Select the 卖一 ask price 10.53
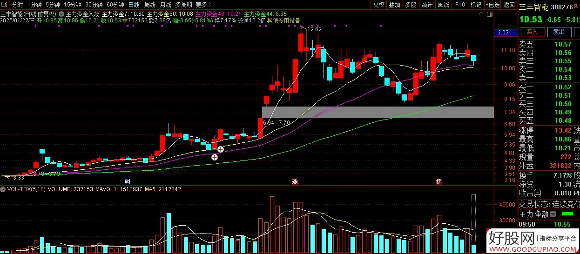The image size is (580, 254). coord(563,78)
